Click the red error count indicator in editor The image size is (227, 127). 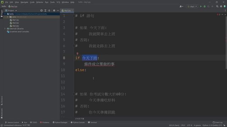pos(218,14)
